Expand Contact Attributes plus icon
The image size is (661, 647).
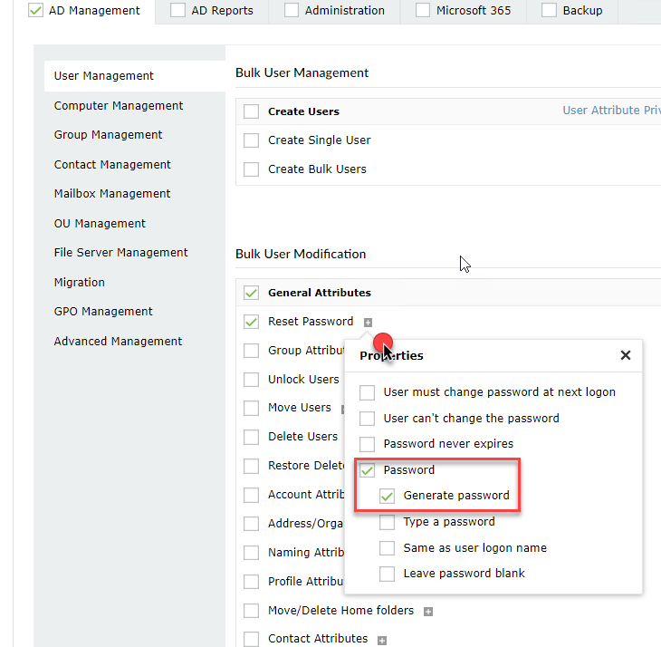click(382, 640)
